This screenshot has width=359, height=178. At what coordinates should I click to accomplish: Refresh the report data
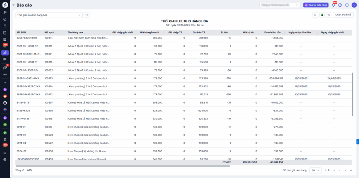click(x=315, y=15)
